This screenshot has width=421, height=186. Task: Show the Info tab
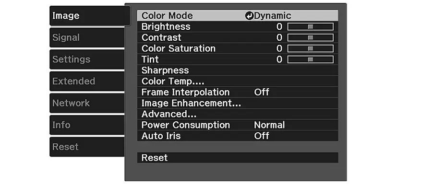pyautogui.click(x=87, y=125)
